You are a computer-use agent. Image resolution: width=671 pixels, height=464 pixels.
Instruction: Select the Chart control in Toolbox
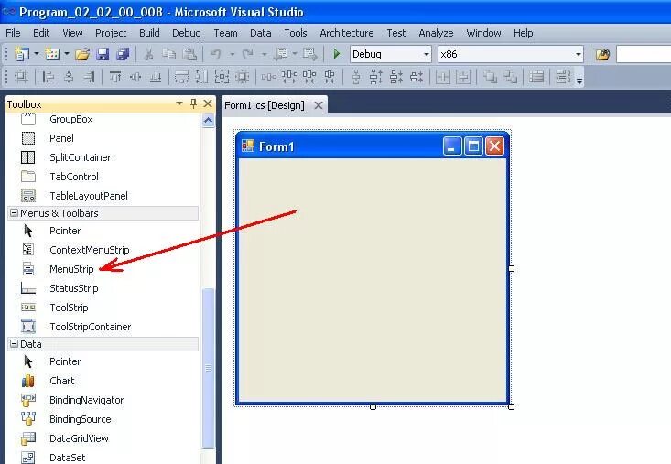click(x=62, y=381)
